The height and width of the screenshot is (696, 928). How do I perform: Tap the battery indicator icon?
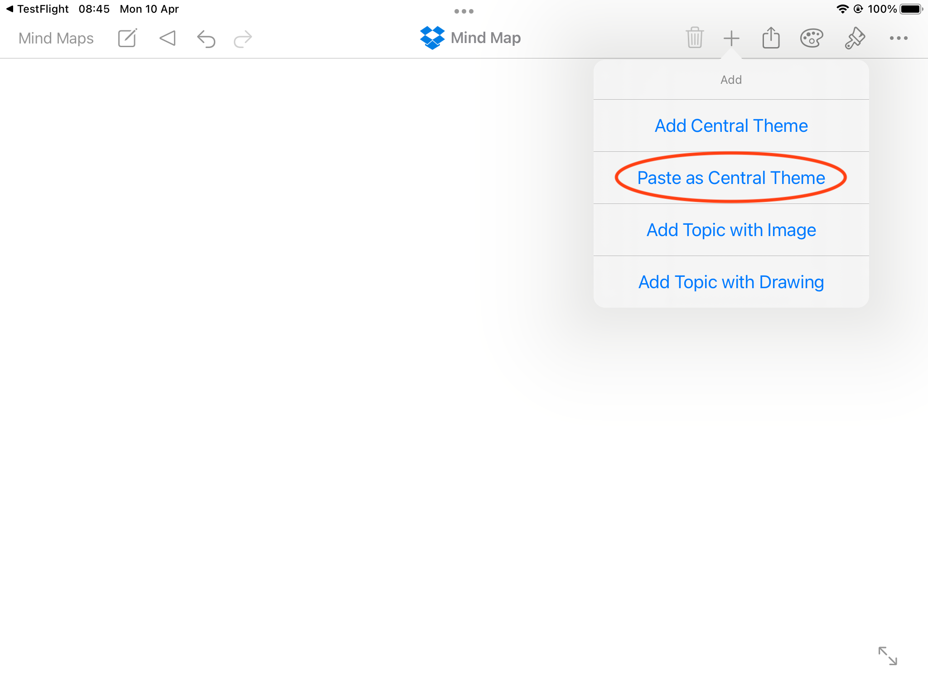(911, 9)
